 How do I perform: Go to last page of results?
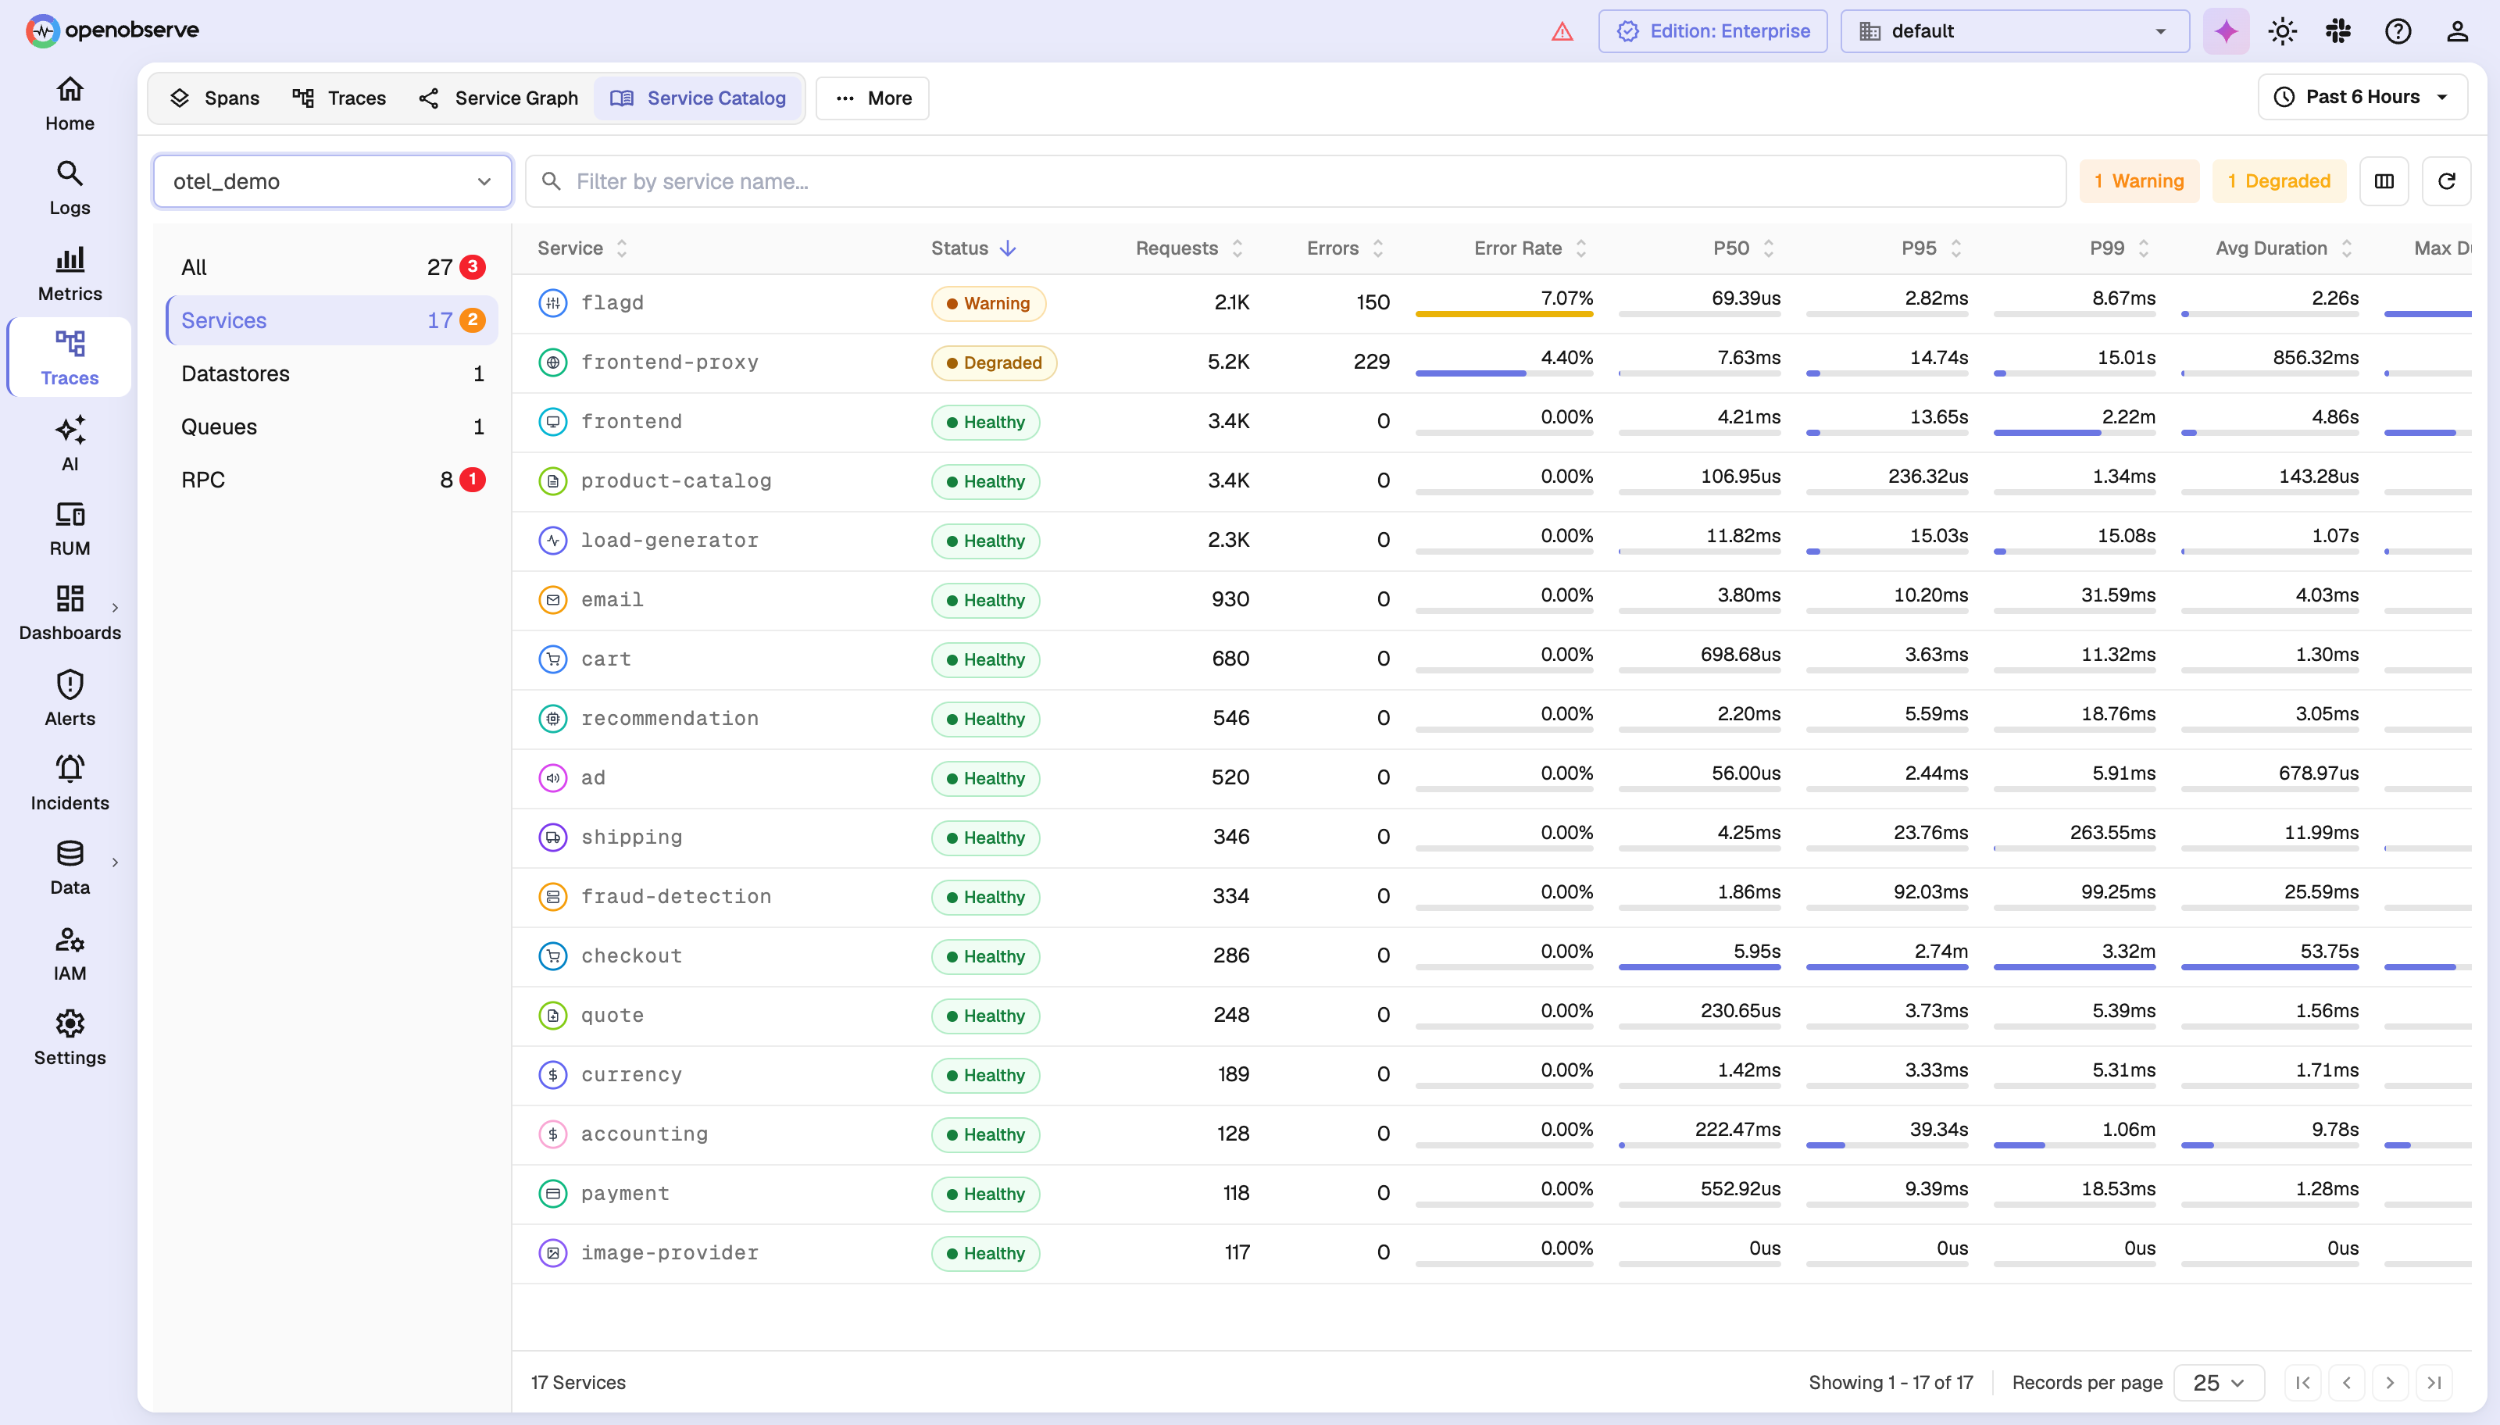(2434, 1382)
